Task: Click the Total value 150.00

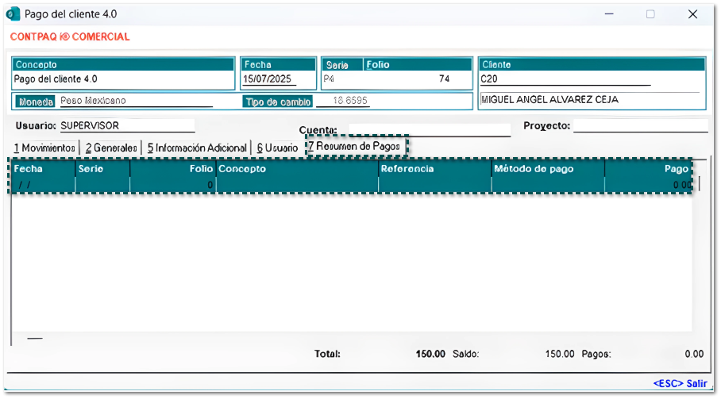Action: (430, 354)
